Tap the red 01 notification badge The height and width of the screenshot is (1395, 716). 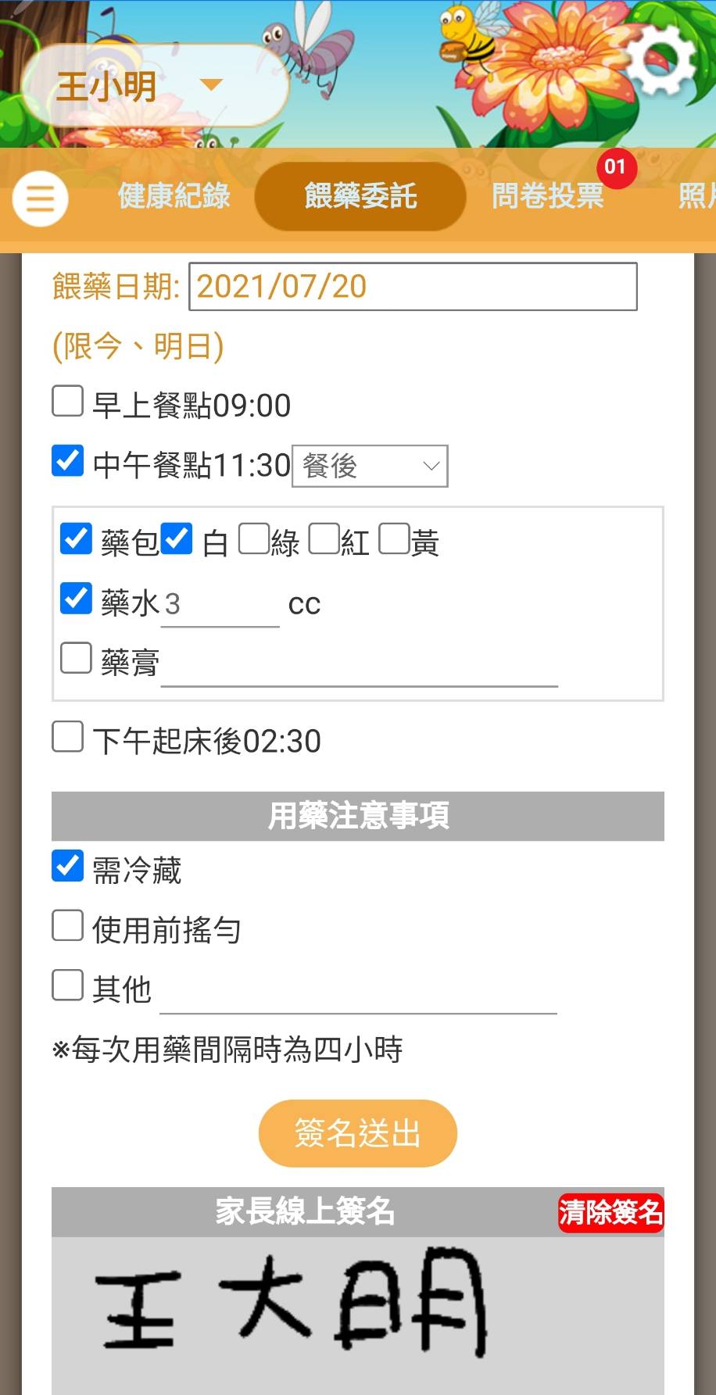[616, 167]
